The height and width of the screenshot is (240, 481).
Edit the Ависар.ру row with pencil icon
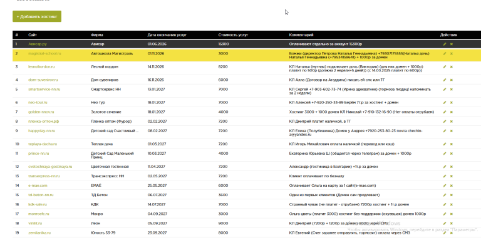[445, 44]
